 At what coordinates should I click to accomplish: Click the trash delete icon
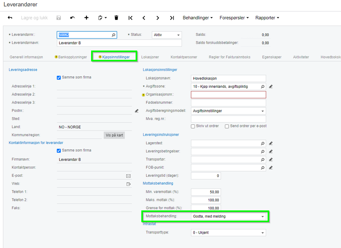pos(116,18)
